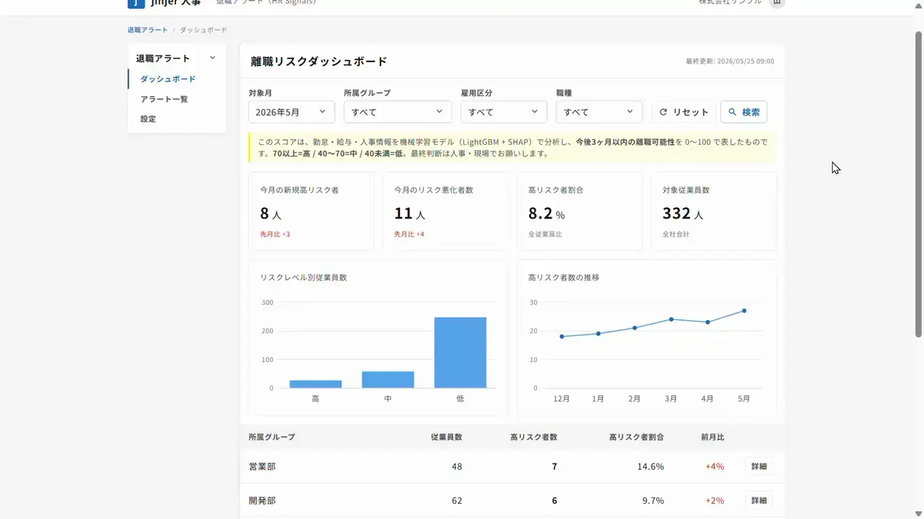This screenshot has height=519, width=924.
Task: Click the 退職アラート breadcrumb link
Action: [x=147, y=30]
